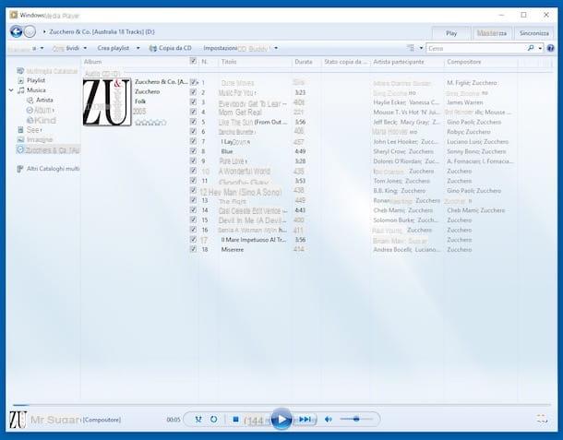Expand the breadcrumb arrow before Zucchero & Co.

pyautogui.click(x=44, y=32)
